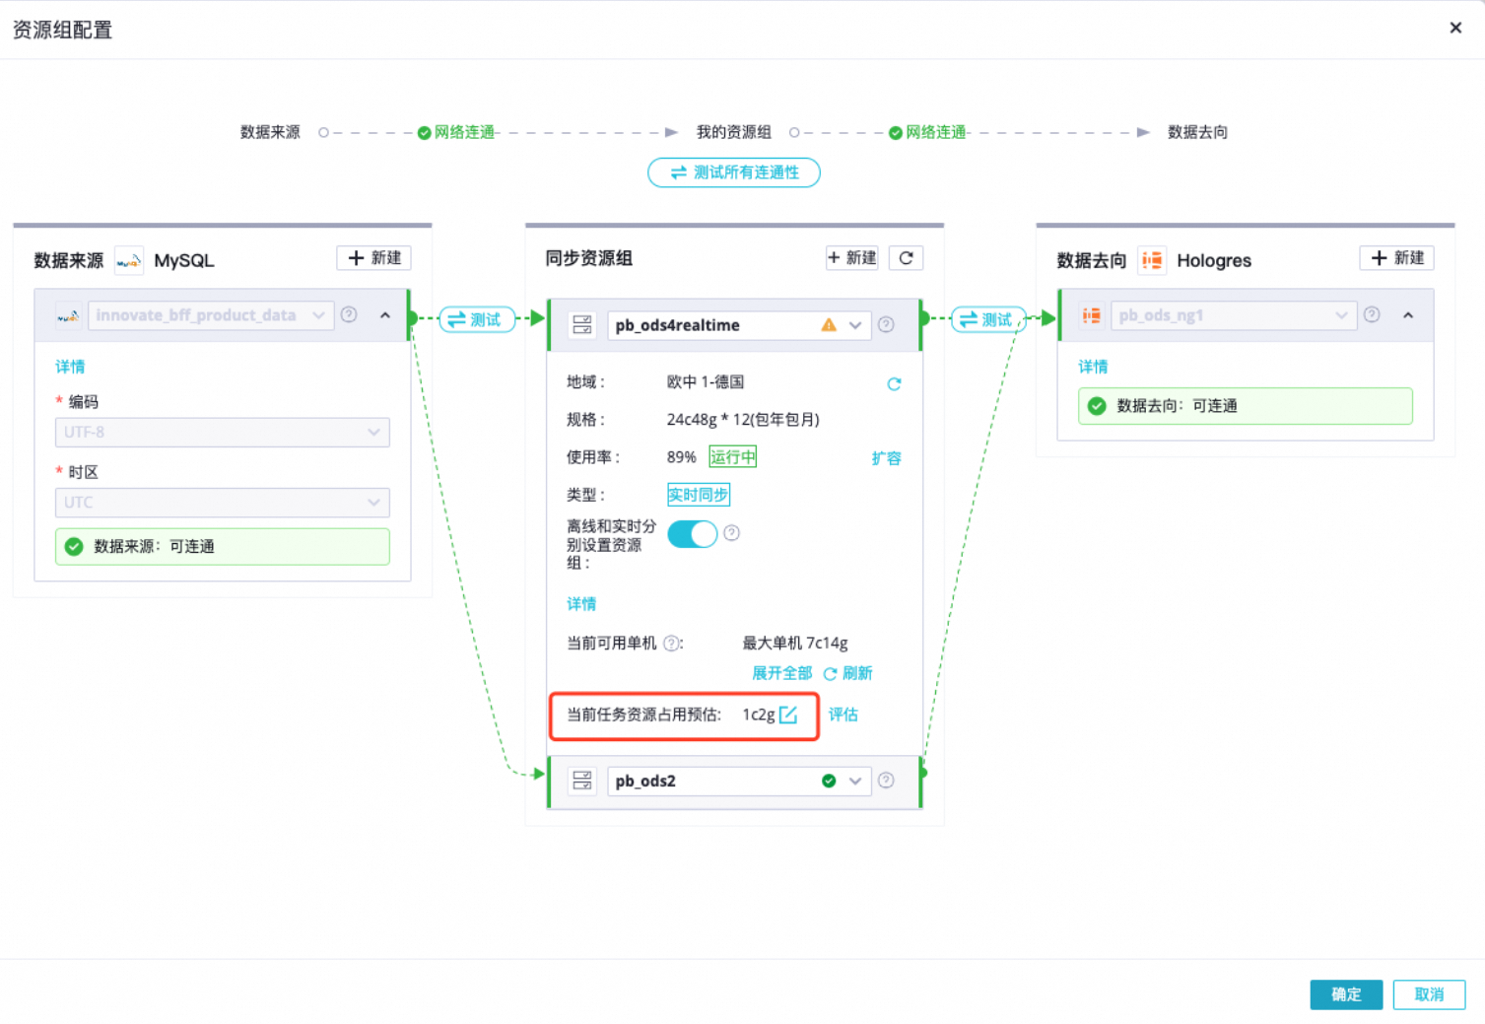The image size is (1485, 1024).
Task: Open 详情 in the data source panel
Action: coord(70,367)
